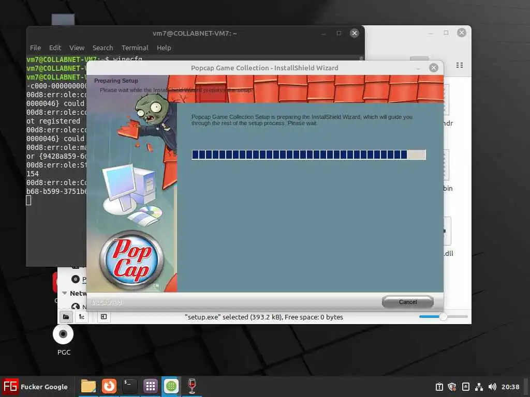Open the PGC disc icon on desktop
This screenshot has height=397, width=530.
click(63, 340)
